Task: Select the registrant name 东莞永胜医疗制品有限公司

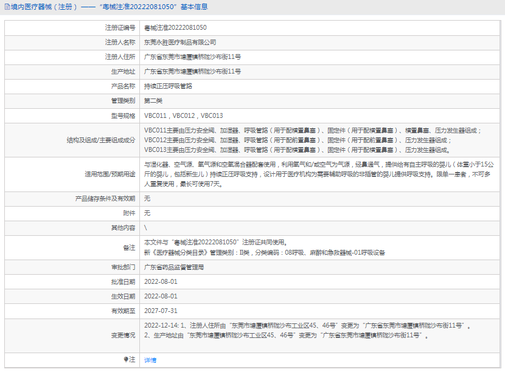Action: pyautogui.click(x=179, y=42)
